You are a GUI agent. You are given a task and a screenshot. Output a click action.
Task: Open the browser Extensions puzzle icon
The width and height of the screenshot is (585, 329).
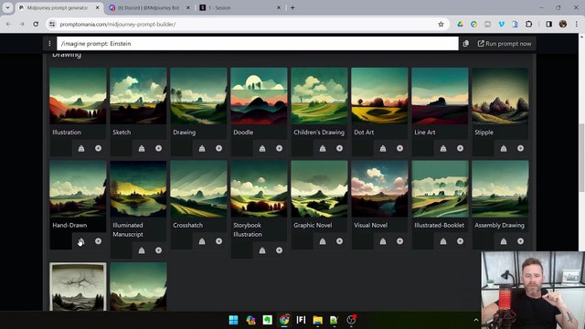click(528, 25)
